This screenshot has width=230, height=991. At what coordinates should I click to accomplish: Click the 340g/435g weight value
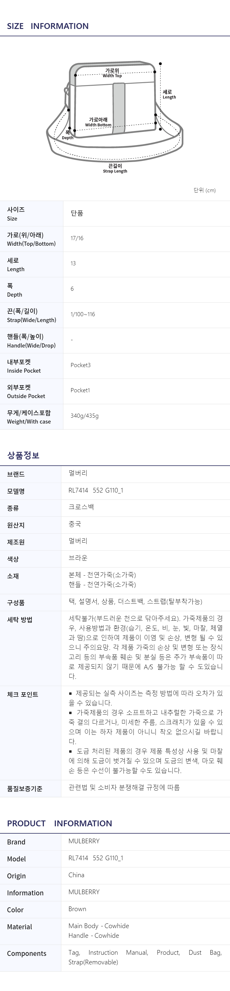pos(84,416)
